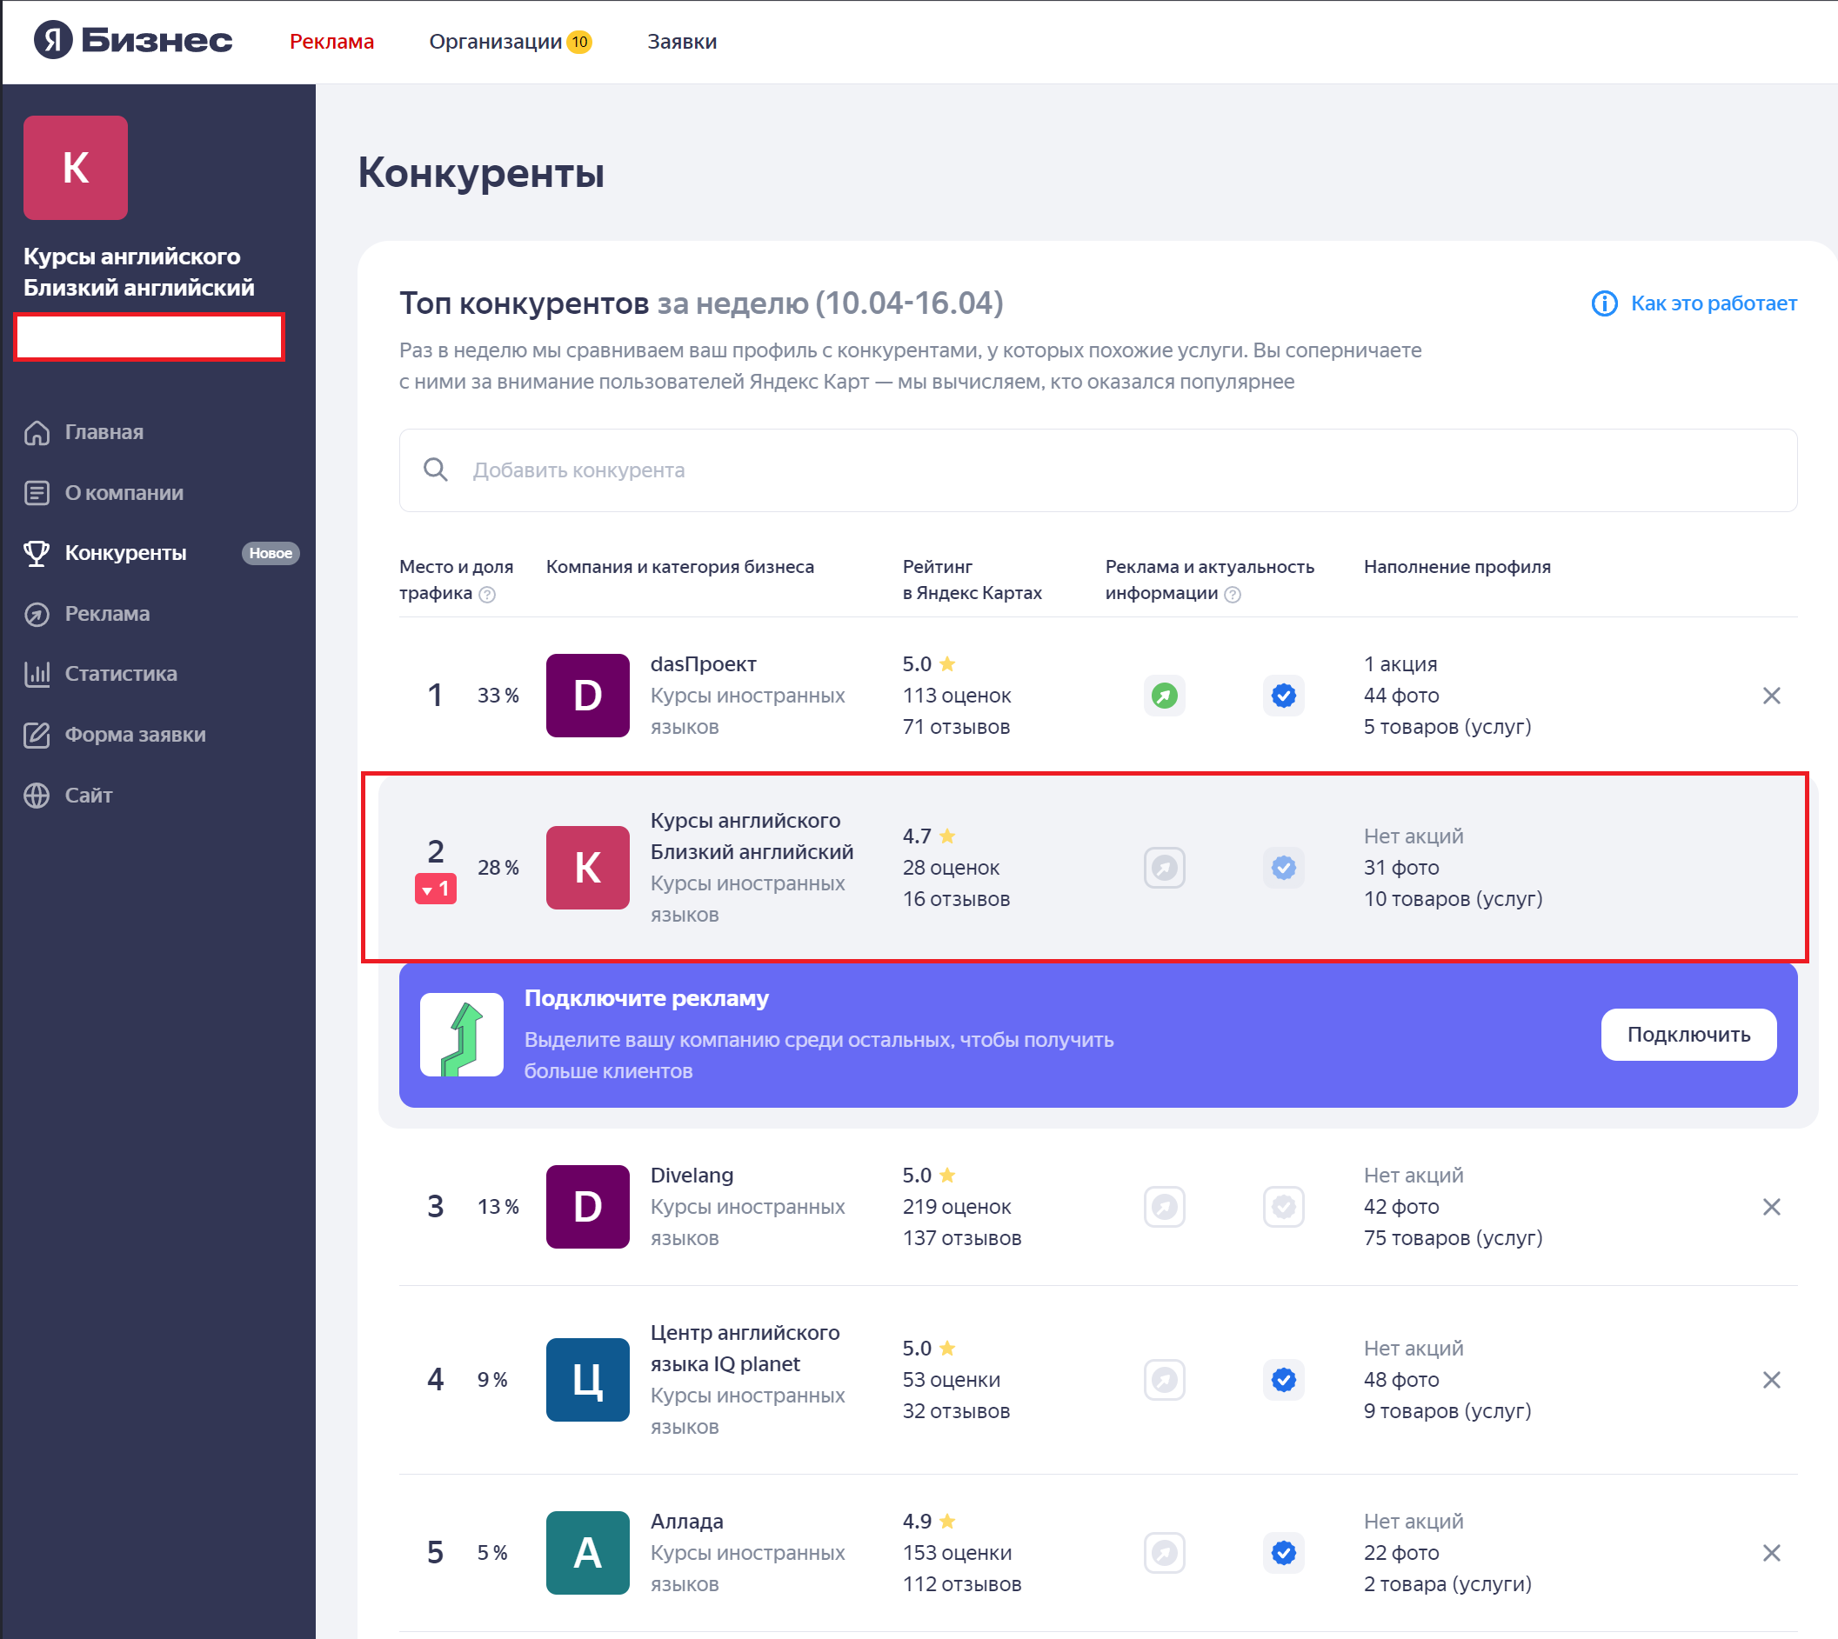Click the red position drop badge

pos(435,889)
